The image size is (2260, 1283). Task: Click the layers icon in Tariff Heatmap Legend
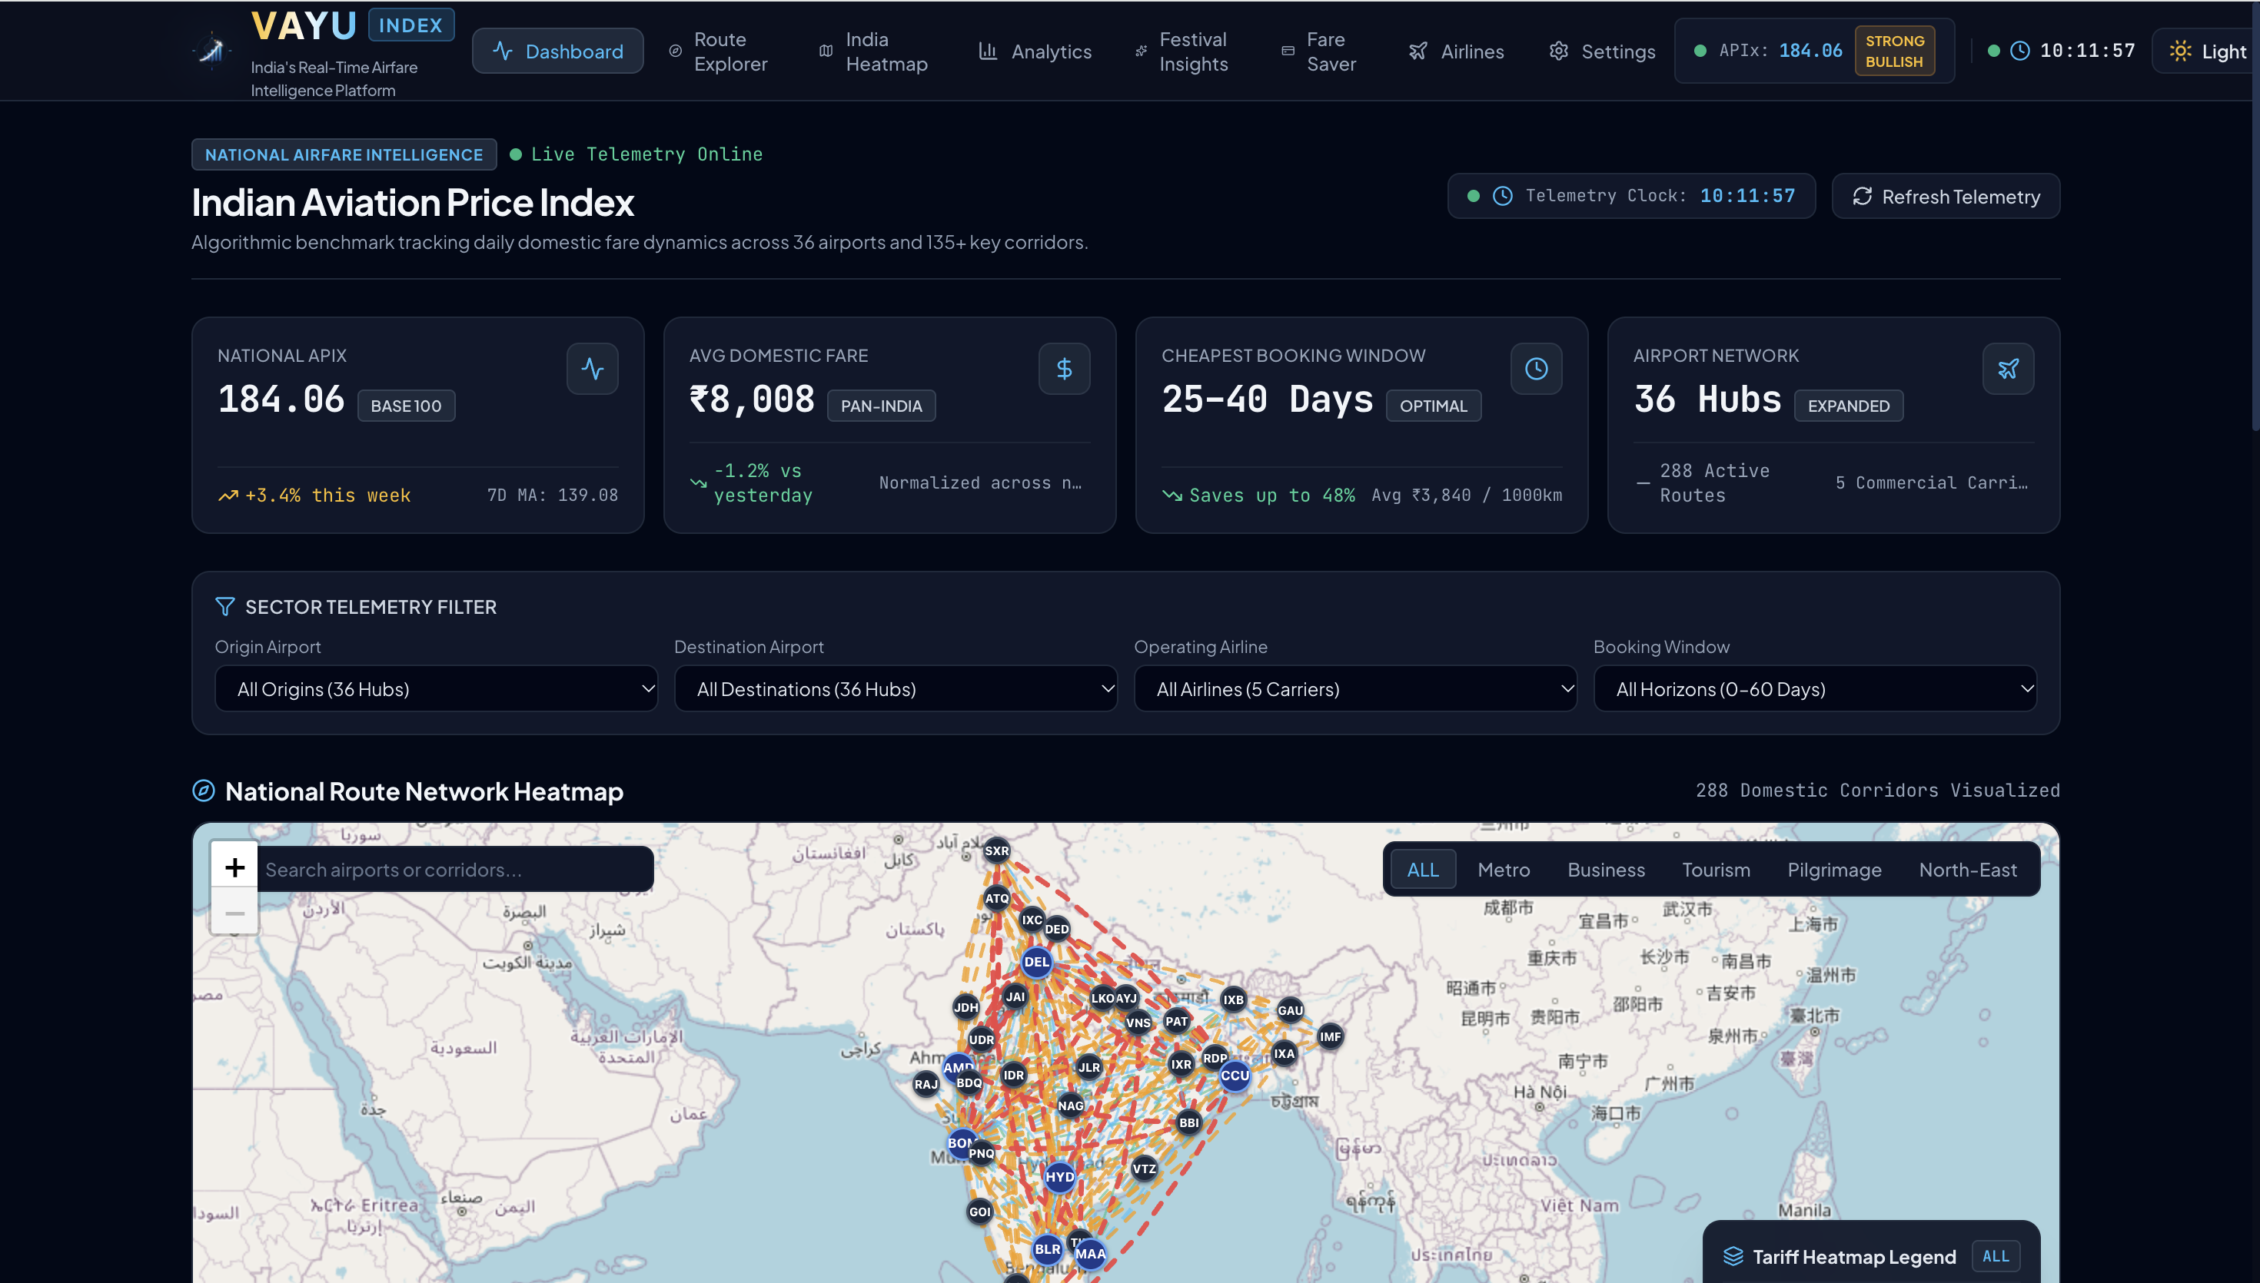[x=1733, y=1255]
